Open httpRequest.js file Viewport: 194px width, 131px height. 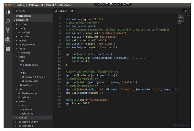33,93
